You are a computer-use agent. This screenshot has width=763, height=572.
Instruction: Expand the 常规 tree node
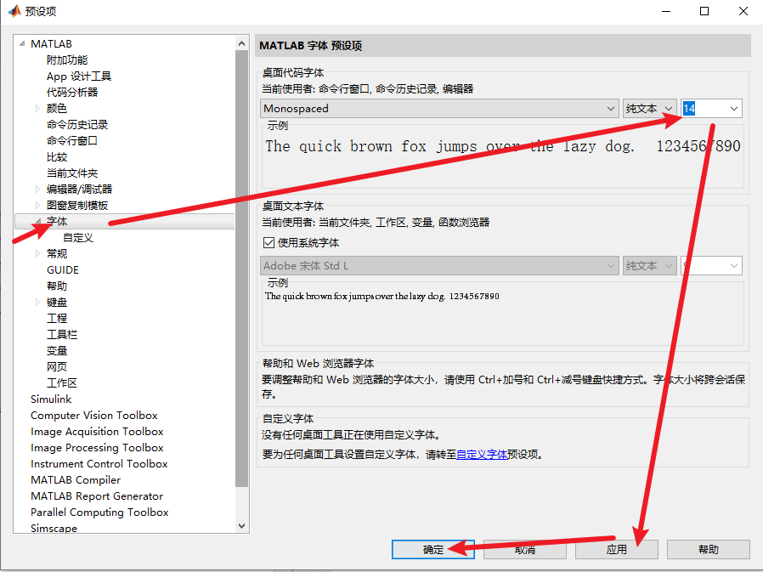coord(37,253)
